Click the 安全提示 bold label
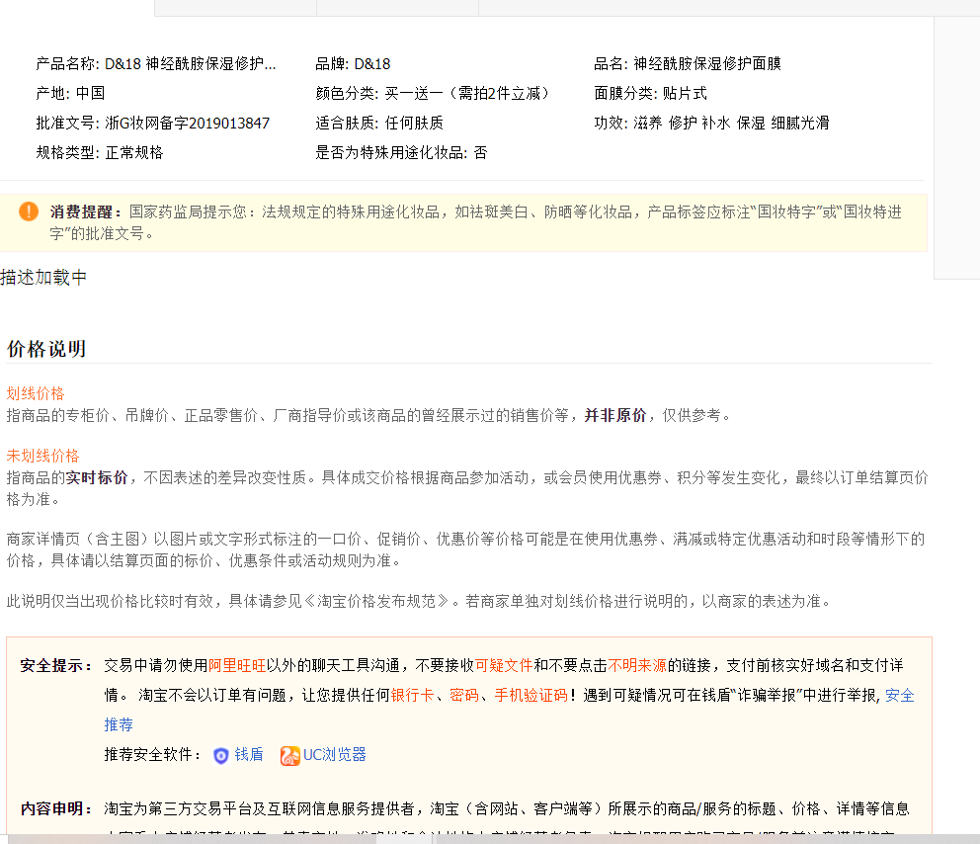 [x=56, y=666]
